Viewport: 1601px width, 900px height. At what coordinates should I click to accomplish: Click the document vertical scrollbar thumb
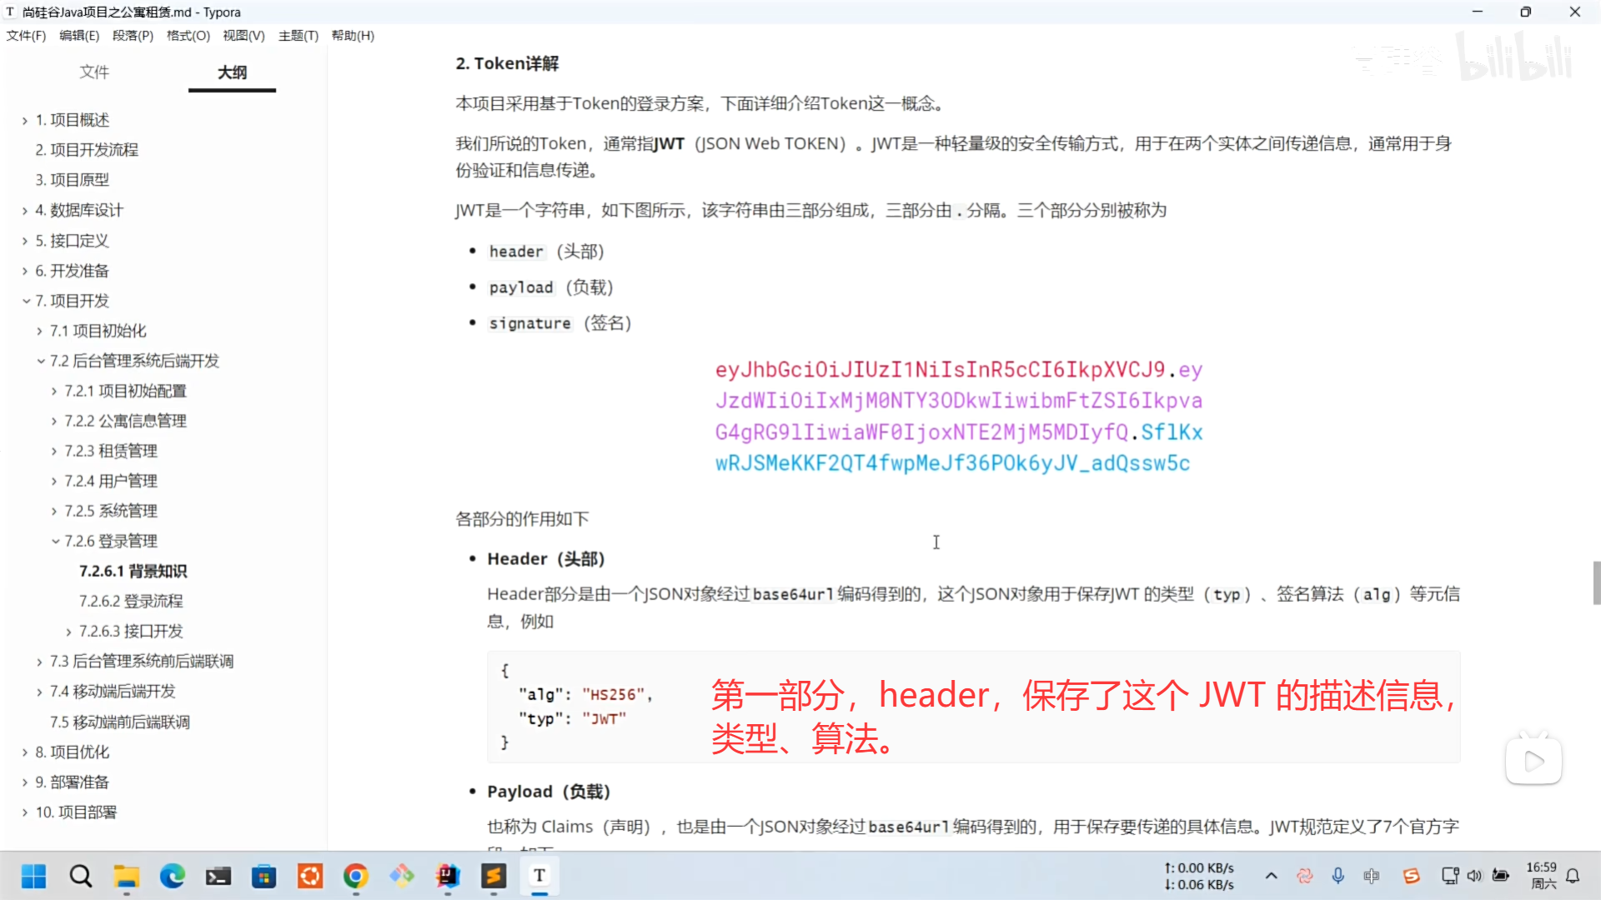(x=1596, y=582)
